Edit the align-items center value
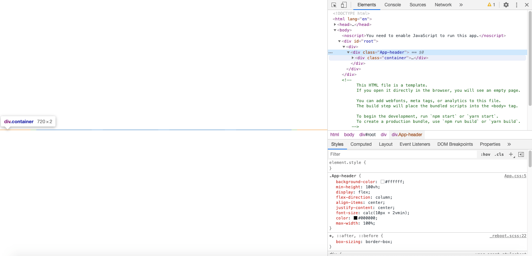532x256 pixels. coord(375,203)
